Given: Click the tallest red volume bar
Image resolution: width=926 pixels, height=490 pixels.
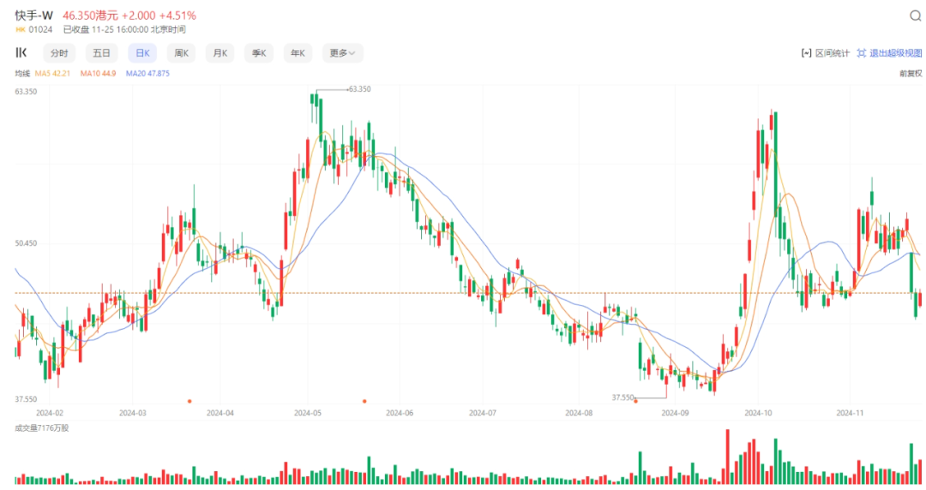Looking at the screenshot, I should [x=728, y=457].
